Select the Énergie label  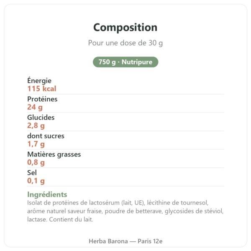point(39,80)
